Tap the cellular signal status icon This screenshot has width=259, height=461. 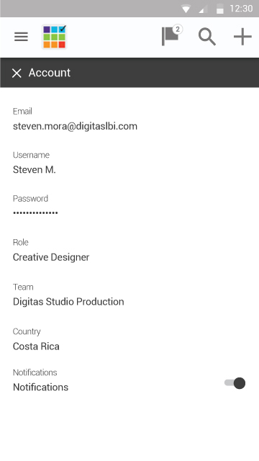click(x=203, y=9)
